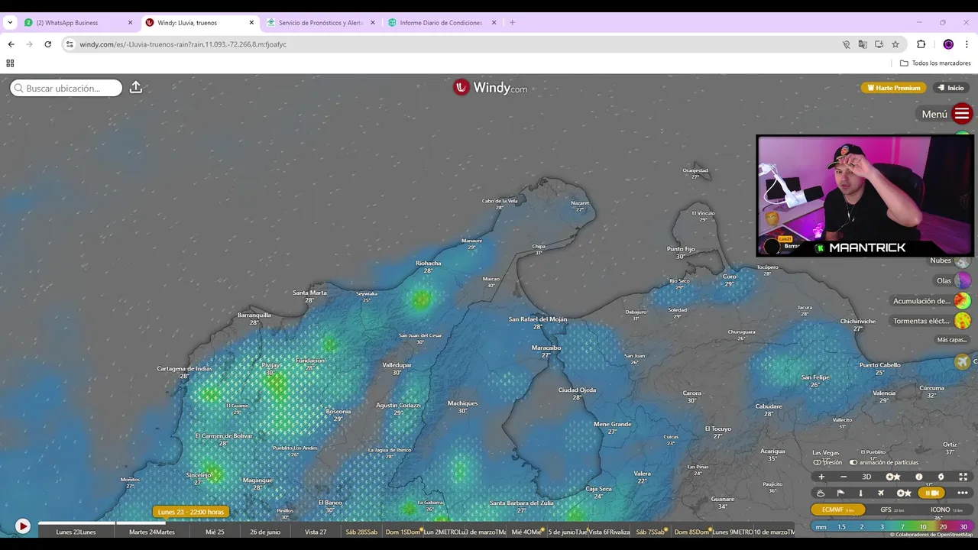Select the temperature thermometer layer icon

860,493
